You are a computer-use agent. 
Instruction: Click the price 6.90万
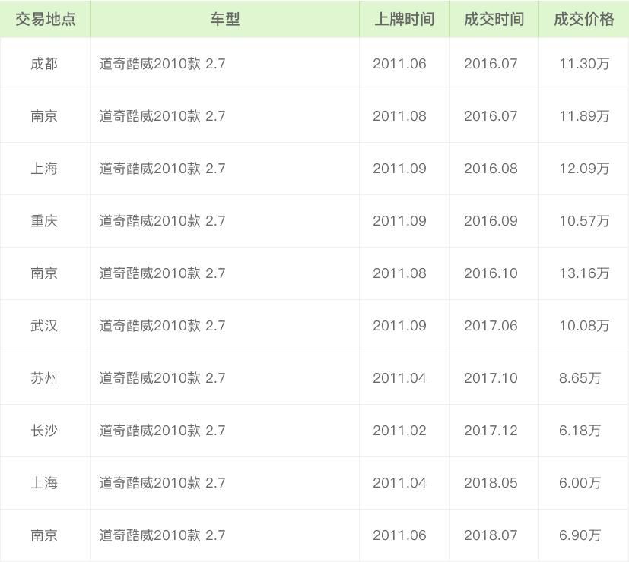tap(580, 535)
